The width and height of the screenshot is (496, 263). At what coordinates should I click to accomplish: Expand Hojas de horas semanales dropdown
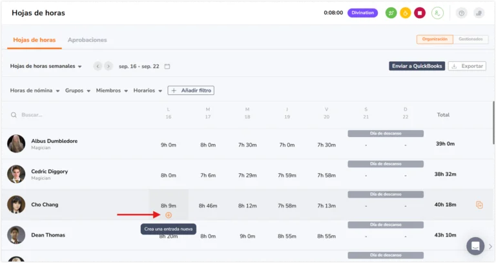(x=46, y=66)
